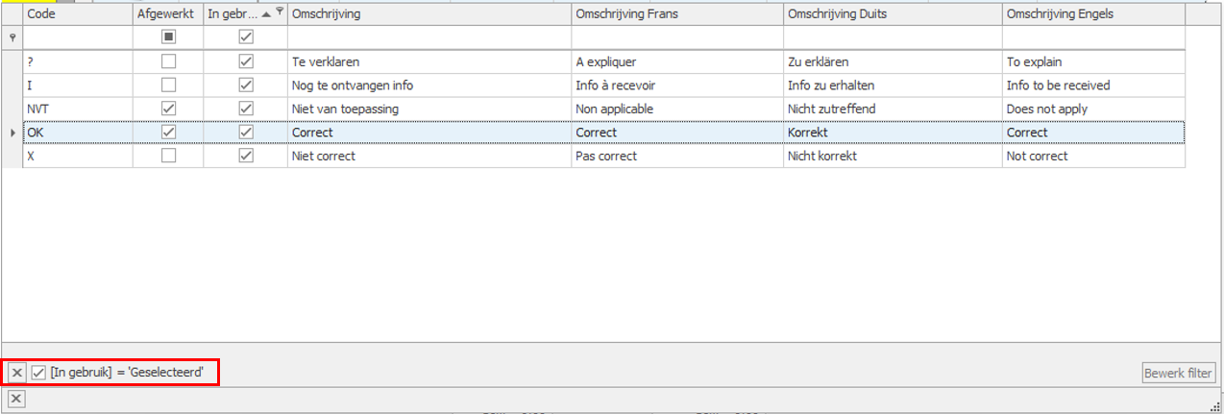The width and height of the screenshot is (1224, 414).
Task: Click the filter icon in 'In gebruik' header
Action: (280, 12)
